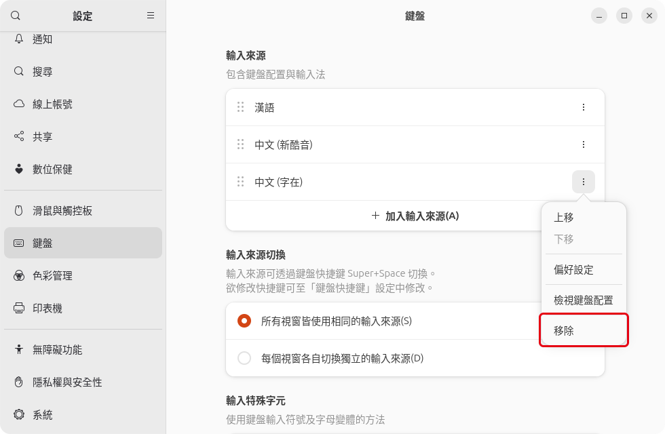Click the share icon for 共享
Image resolution: width=665 pixels, height=434 pixels.
point(19,136)
